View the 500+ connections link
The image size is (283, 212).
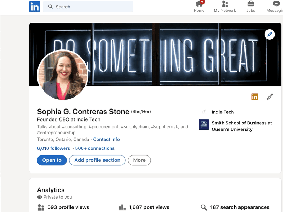pyautogui.click(x=95, y=148)
